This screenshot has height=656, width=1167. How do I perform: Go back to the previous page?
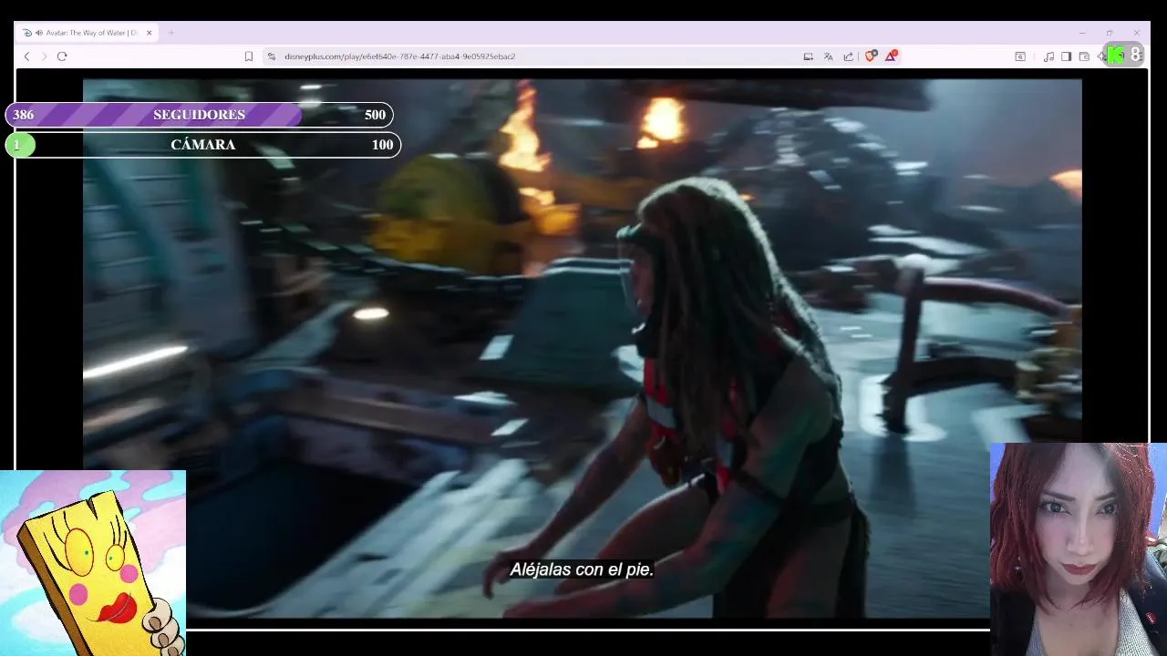(x=26, y=56)
